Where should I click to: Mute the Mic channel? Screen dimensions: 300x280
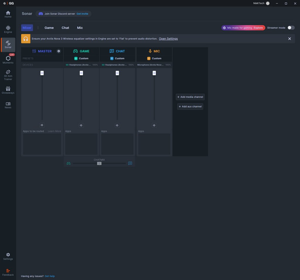point(154,125)
